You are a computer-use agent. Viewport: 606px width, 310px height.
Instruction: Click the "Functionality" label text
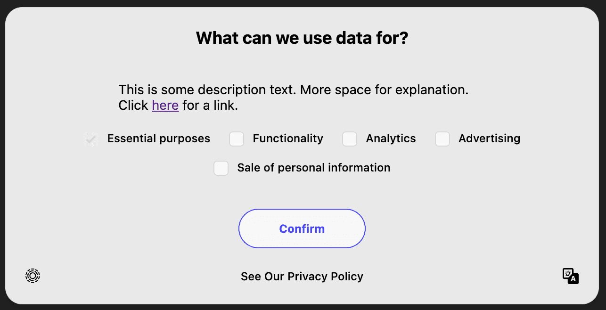[x=288, y=139]
